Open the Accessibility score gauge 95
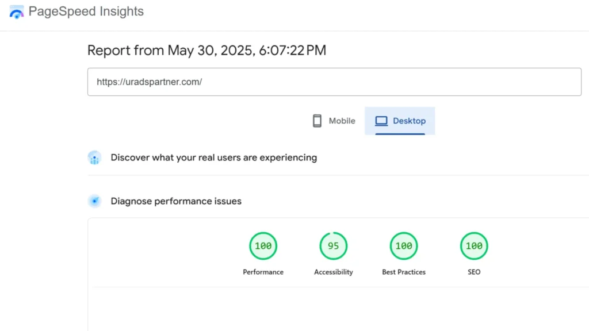 coord(334,246)
